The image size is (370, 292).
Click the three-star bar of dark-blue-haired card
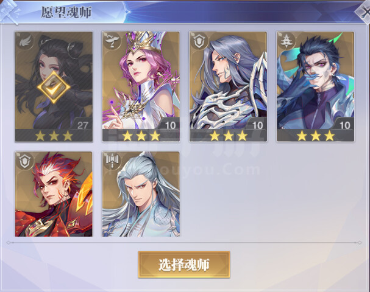[316, 136]
